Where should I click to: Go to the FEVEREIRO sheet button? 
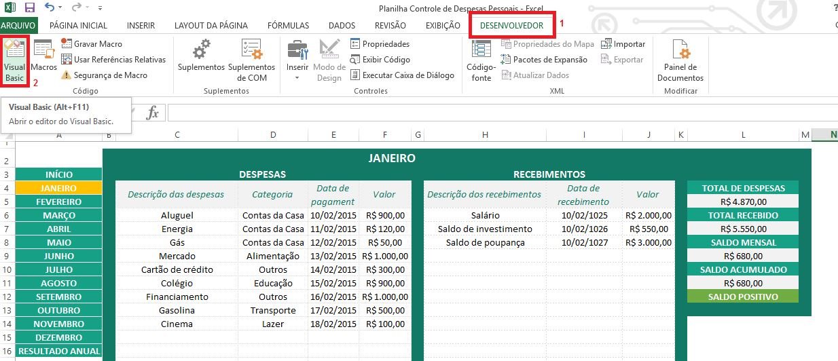coord(58,202)
